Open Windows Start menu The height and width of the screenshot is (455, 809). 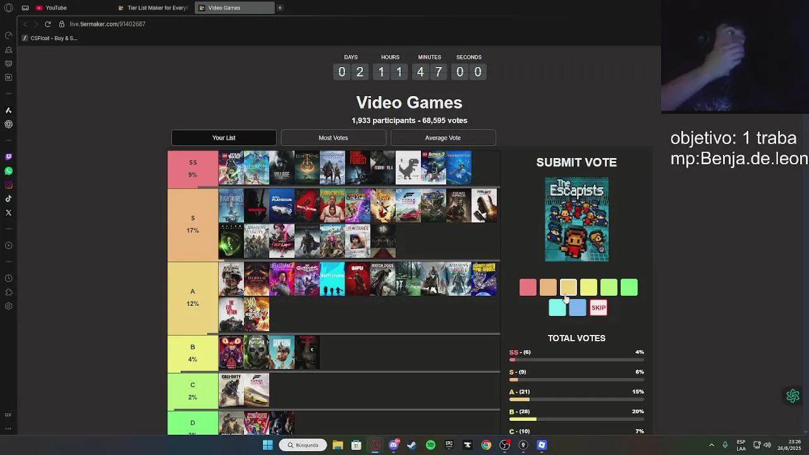[268, 445]
